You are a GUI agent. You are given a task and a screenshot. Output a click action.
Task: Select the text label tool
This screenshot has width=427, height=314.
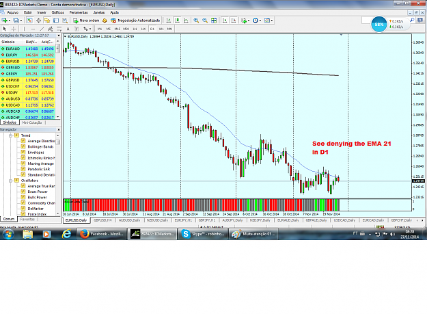77,29
